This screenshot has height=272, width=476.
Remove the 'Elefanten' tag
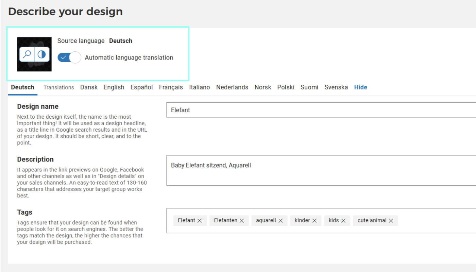click(x=242, y=221)
